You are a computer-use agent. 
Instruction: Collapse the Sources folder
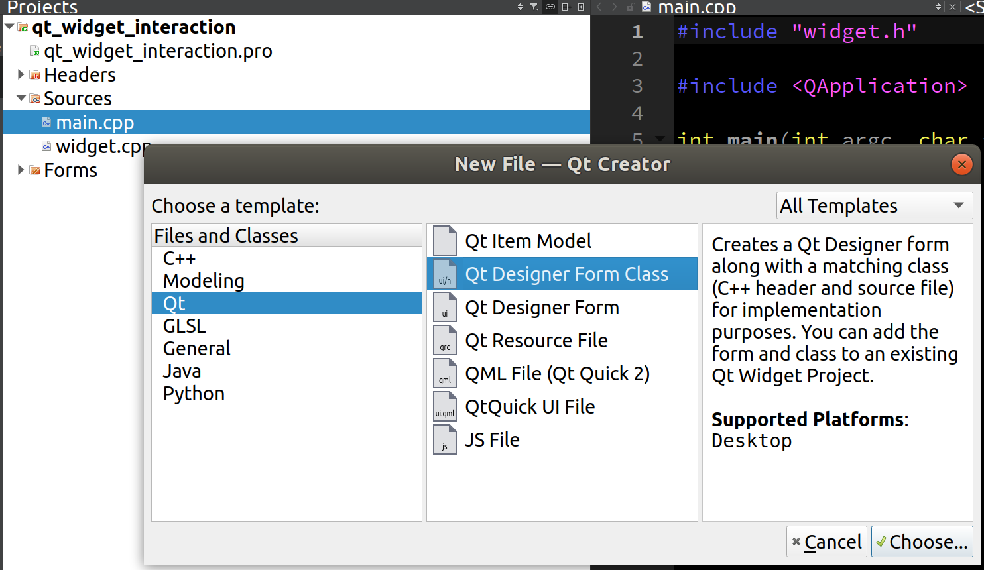[x=21, y=98]
